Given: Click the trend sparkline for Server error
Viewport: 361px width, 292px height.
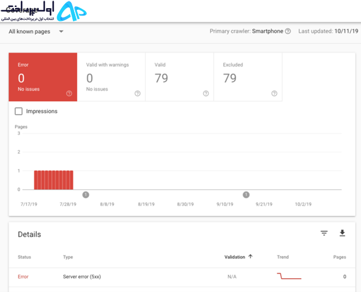Looking at the screenshot, I should pos(289,276).
